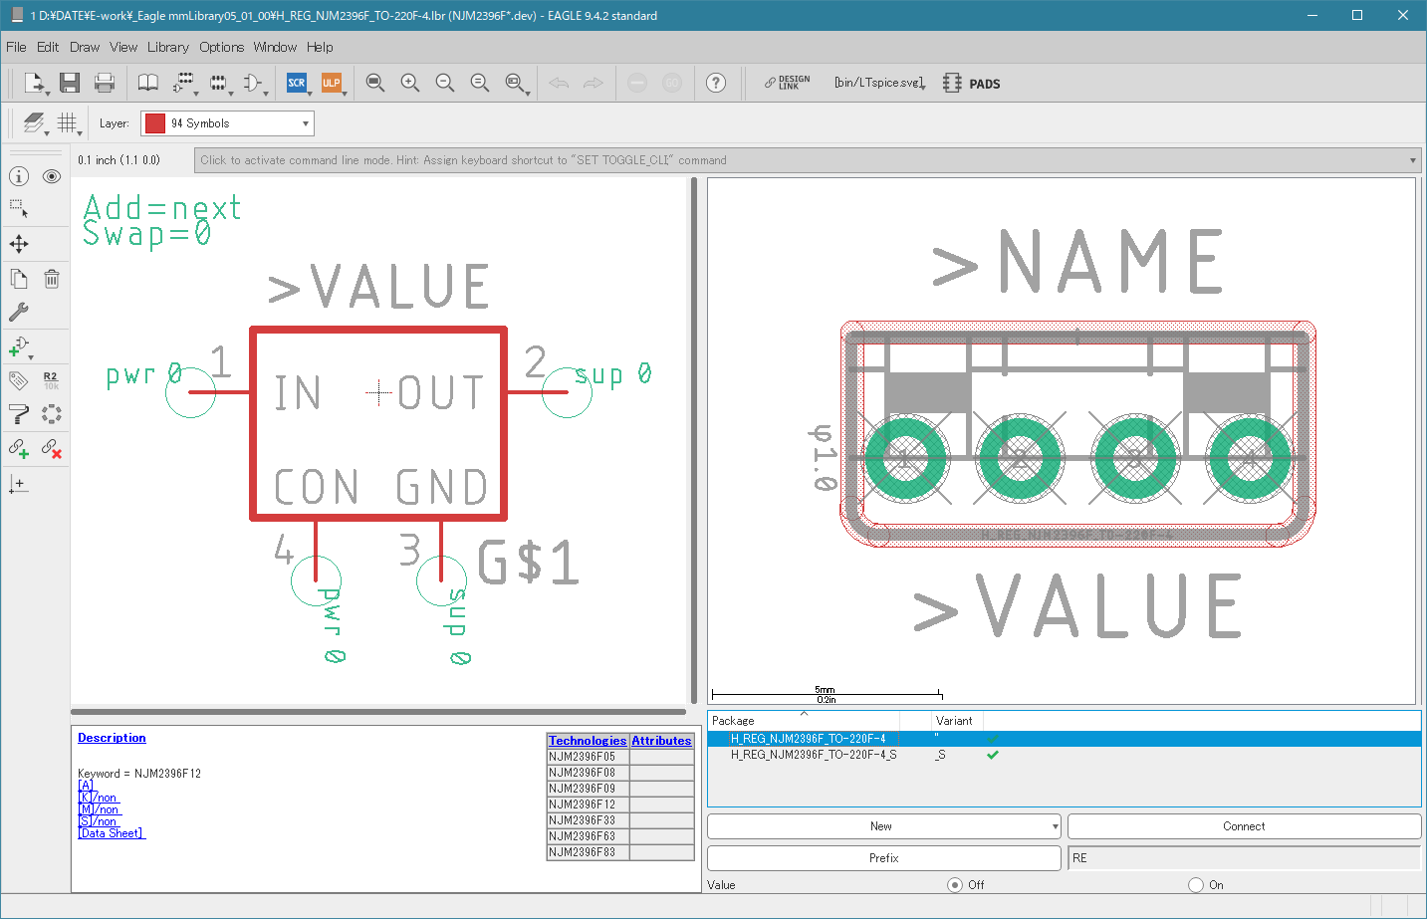Image resolution: width=1427 pixels, height=919 pixels.
Task: Open the File menu
Action: (x=16, y=47)
